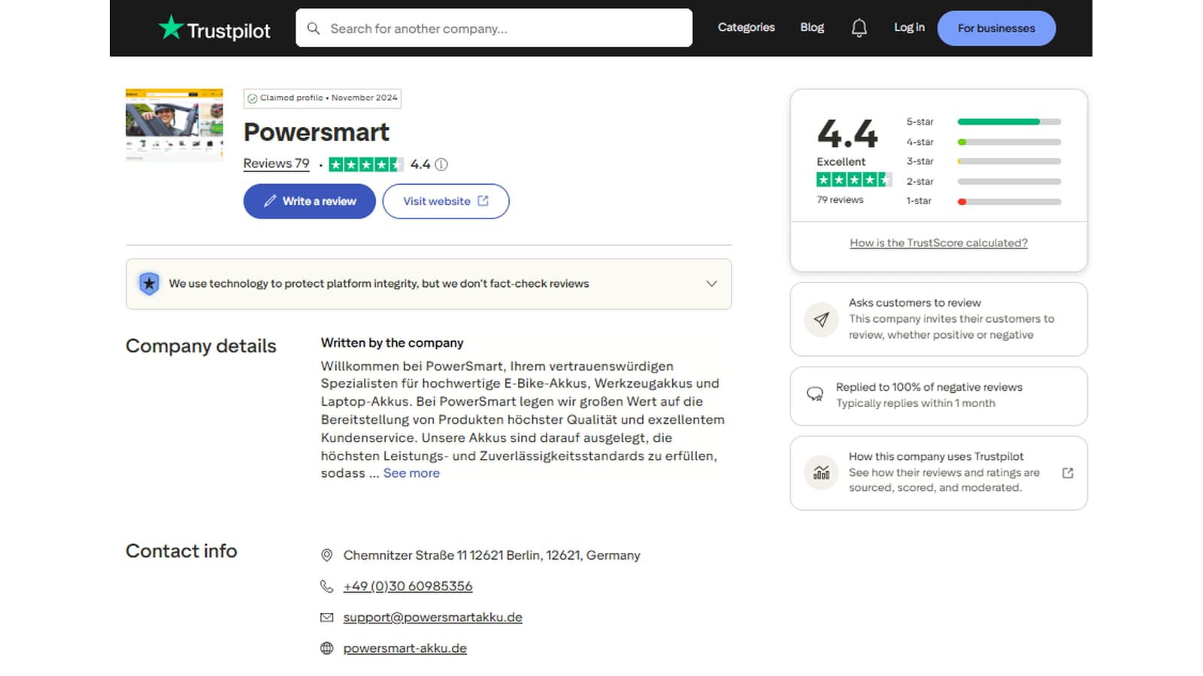1203x676 pixels.
Task: Open How is the TrustScore calculated link
Action: coord(938,243)
